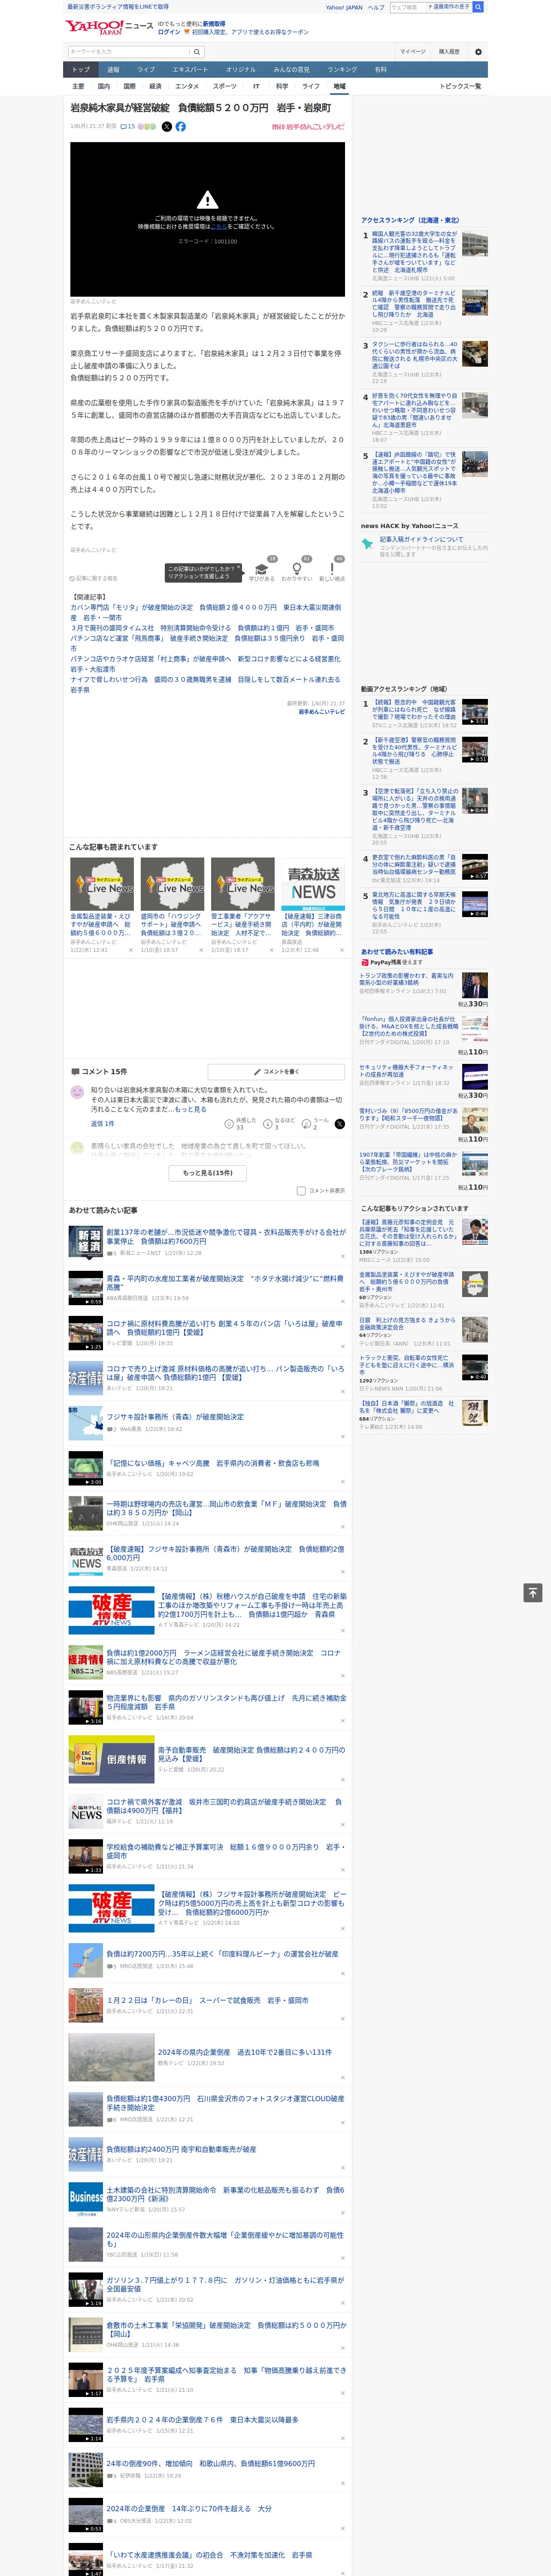
Task: Share article on X icon near headline
Action: [x=167, y=127]
